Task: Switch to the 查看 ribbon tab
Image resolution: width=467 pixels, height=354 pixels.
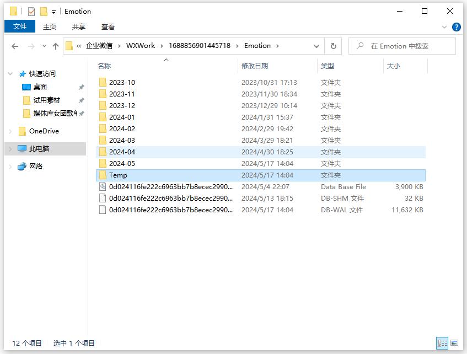Action: 108,26
